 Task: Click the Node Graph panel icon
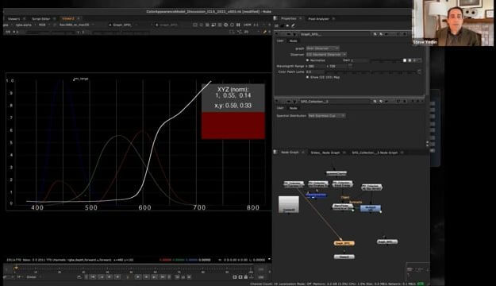coord(275,153)
